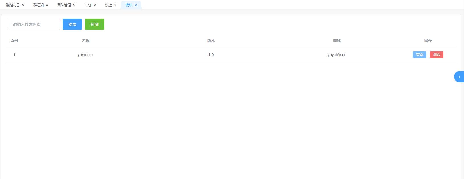Close the 群通知 tab
The image size is (464, 179).
pyautogui.click(x=47, y=5)
